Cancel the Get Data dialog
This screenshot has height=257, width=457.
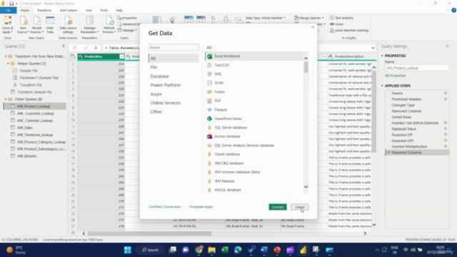(300, 207)
